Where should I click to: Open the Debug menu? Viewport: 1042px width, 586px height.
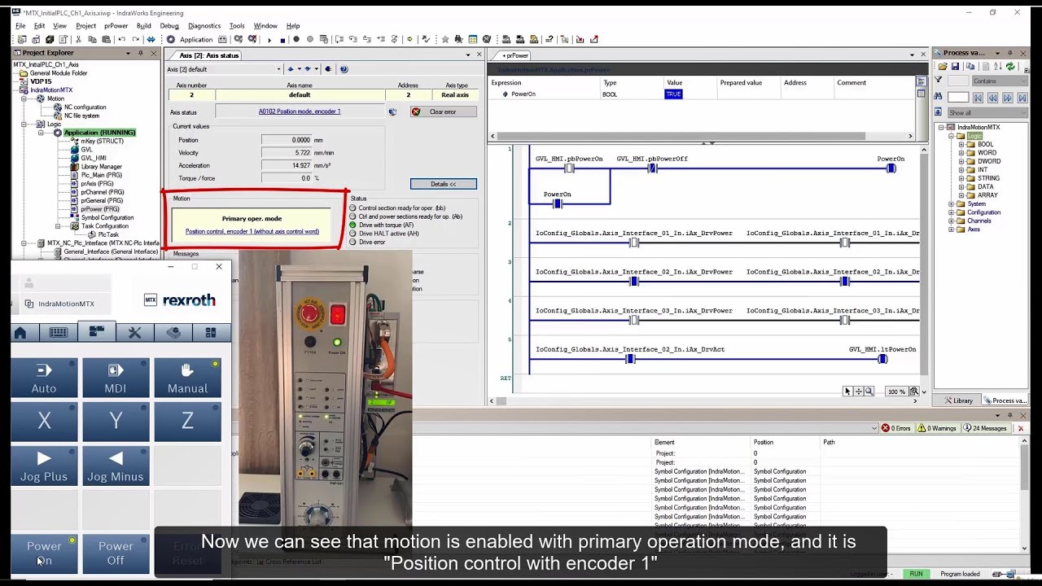coord(169,26)
